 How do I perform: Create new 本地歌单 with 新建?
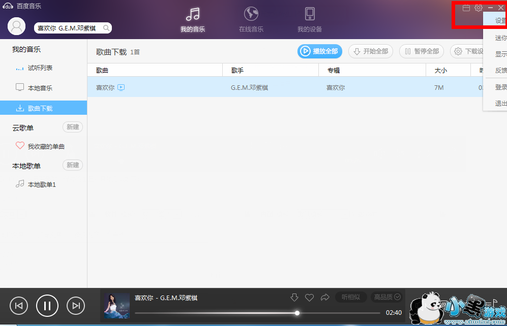[73, 165]
